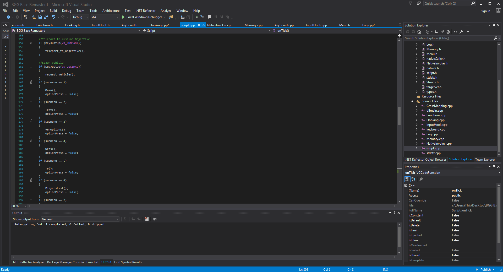Open the onTick() member dropdown
The image size is (503, 272).
tap(336, 31)
